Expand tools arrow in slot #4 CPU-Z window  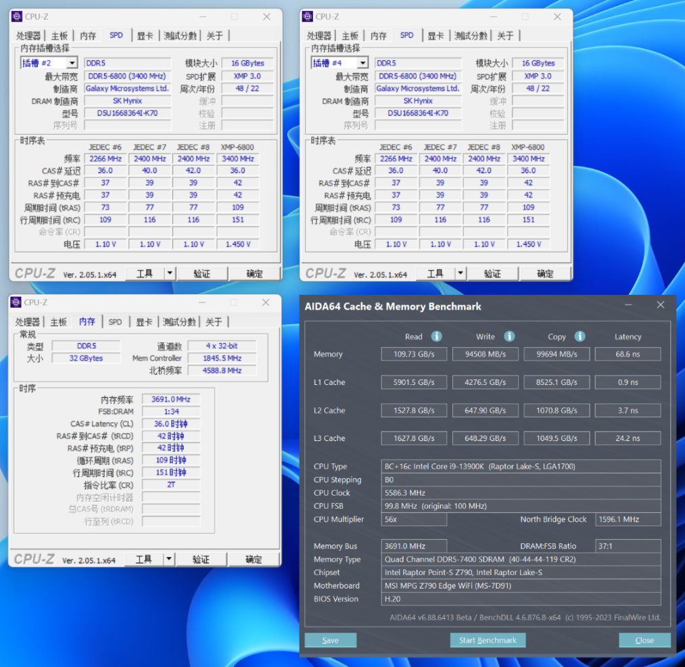pos(460,273)
